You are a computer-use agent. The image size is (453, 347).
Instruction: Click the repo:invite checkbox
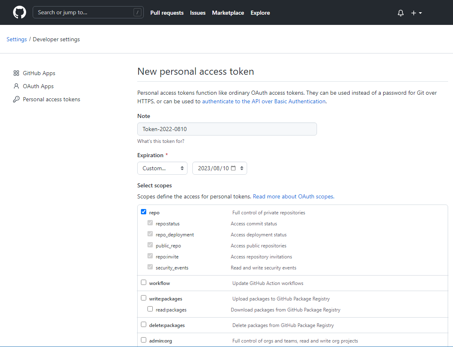(x=150, y=256)
